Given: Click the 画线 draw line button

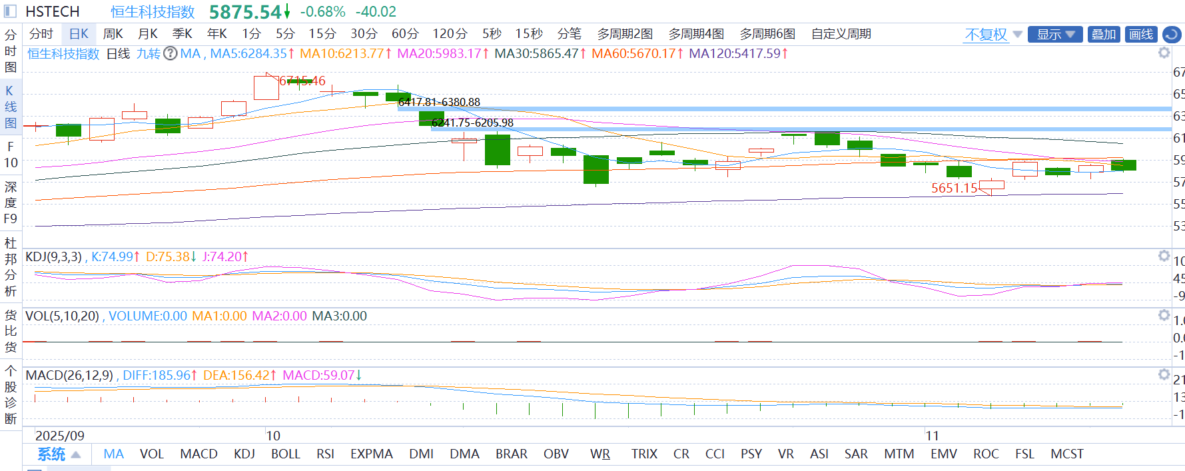Looking at the screenshot, I should pos(1141,35).
